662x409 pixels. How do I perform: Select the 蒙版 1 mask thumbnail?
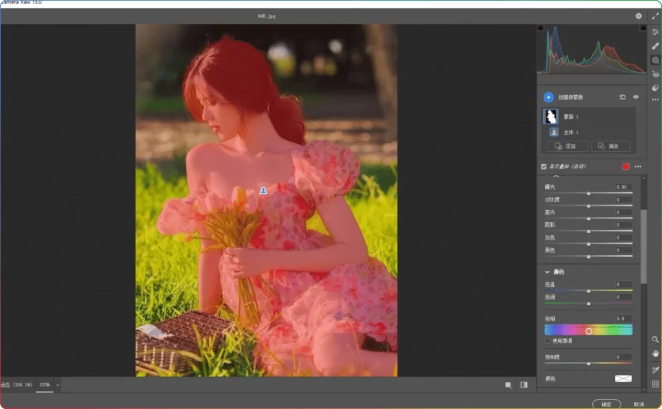551,116
